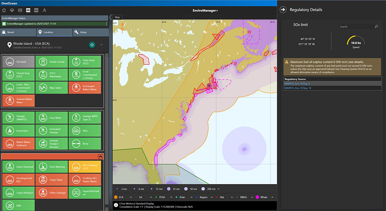Open MARPOL Ann. VI Reg. 14 link
386x211 pixels.
tap(298, 88)
